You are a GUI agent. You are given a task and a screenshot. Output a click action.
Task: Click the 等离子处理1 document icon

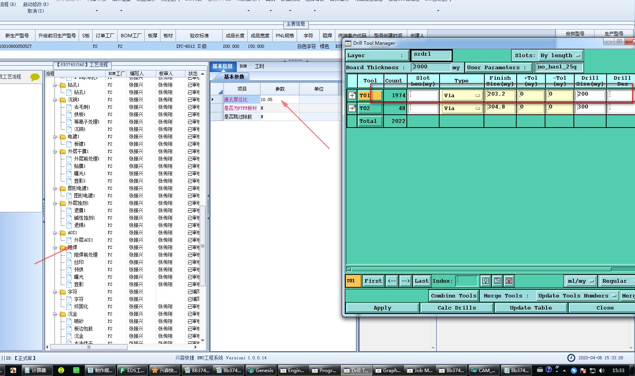pos(69,122)
